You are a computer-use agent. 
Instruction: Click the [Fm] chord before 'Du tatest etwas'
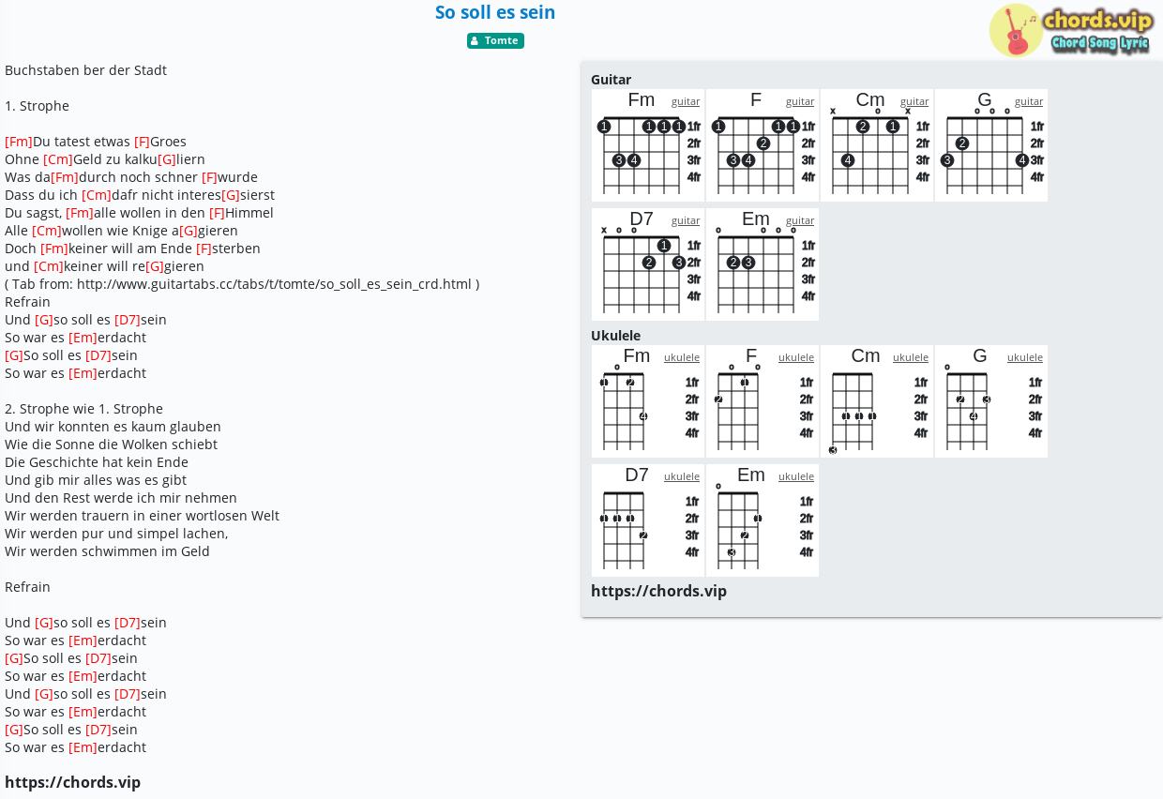tap(19, 142)
